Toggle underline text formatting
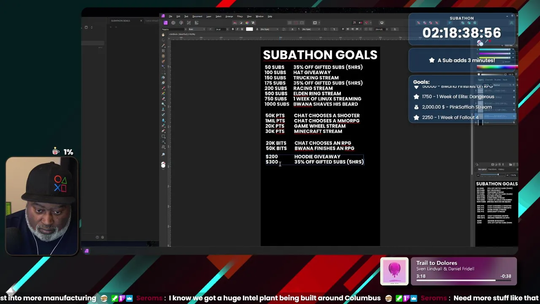The image size is (540, 304). click(x=242, y=29)
